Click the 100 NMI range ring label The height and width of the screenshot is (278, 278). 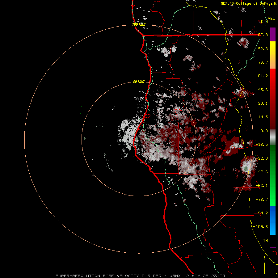click(x=139, y=24)
